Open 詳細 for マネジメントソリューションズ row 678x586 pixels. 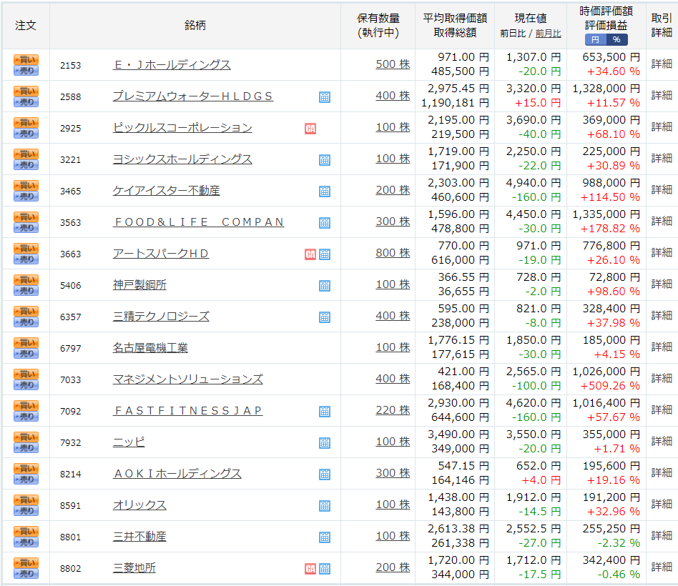click(662, 379)
